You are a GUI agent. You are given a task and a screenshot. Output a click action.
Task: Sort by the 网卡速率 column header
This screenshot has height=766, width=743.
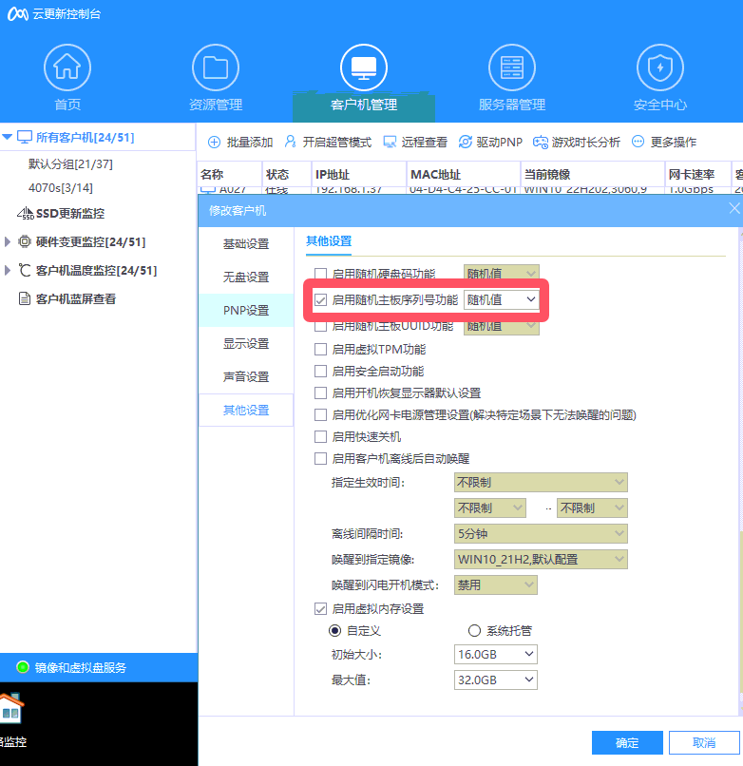698,175
